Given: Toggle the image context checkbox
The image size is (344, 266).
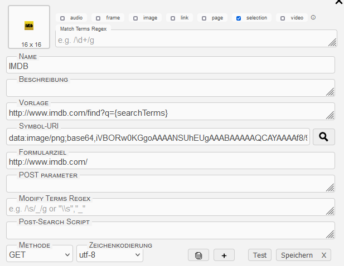Looking at the screenshot, I should tap(135, 18).
